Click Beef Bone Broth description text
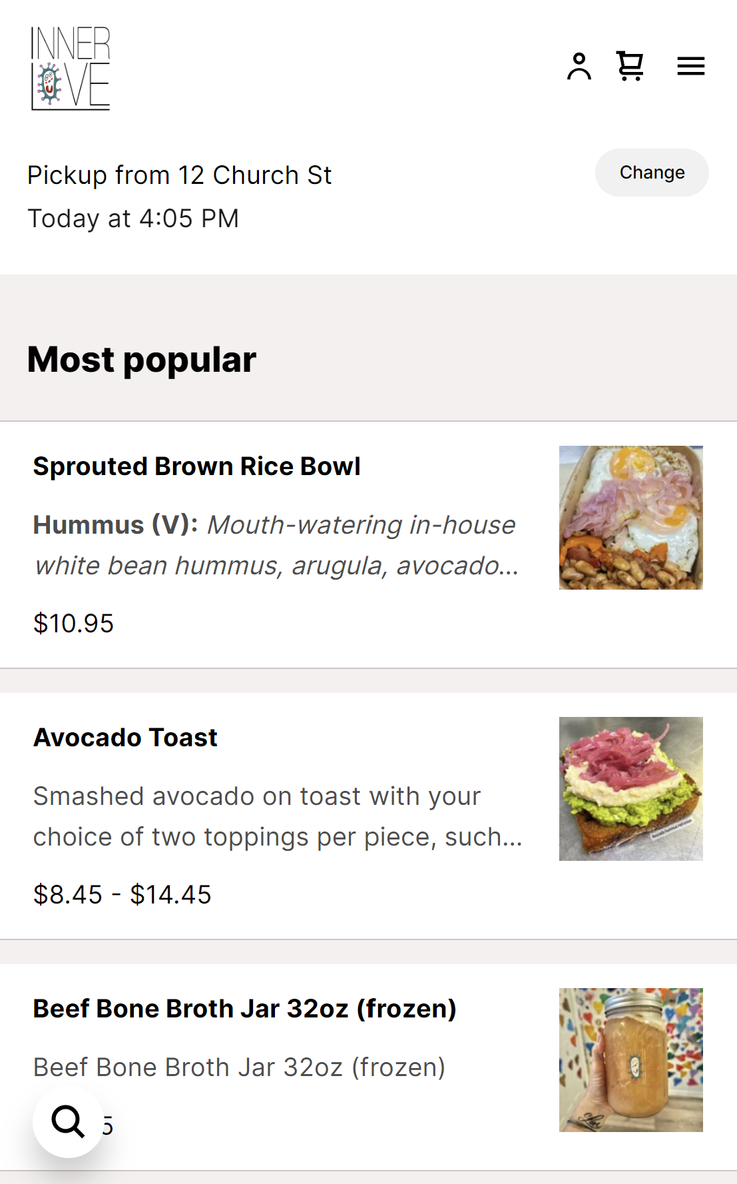Viewport: 737px width, 1184px height. (239, 1067)
